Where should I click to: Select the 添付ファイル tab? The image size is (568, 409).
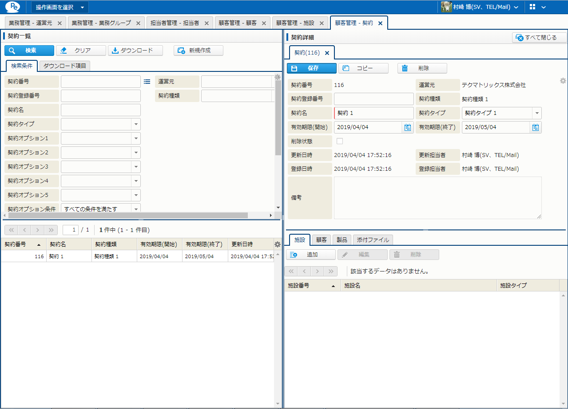(x=373, y=240)
